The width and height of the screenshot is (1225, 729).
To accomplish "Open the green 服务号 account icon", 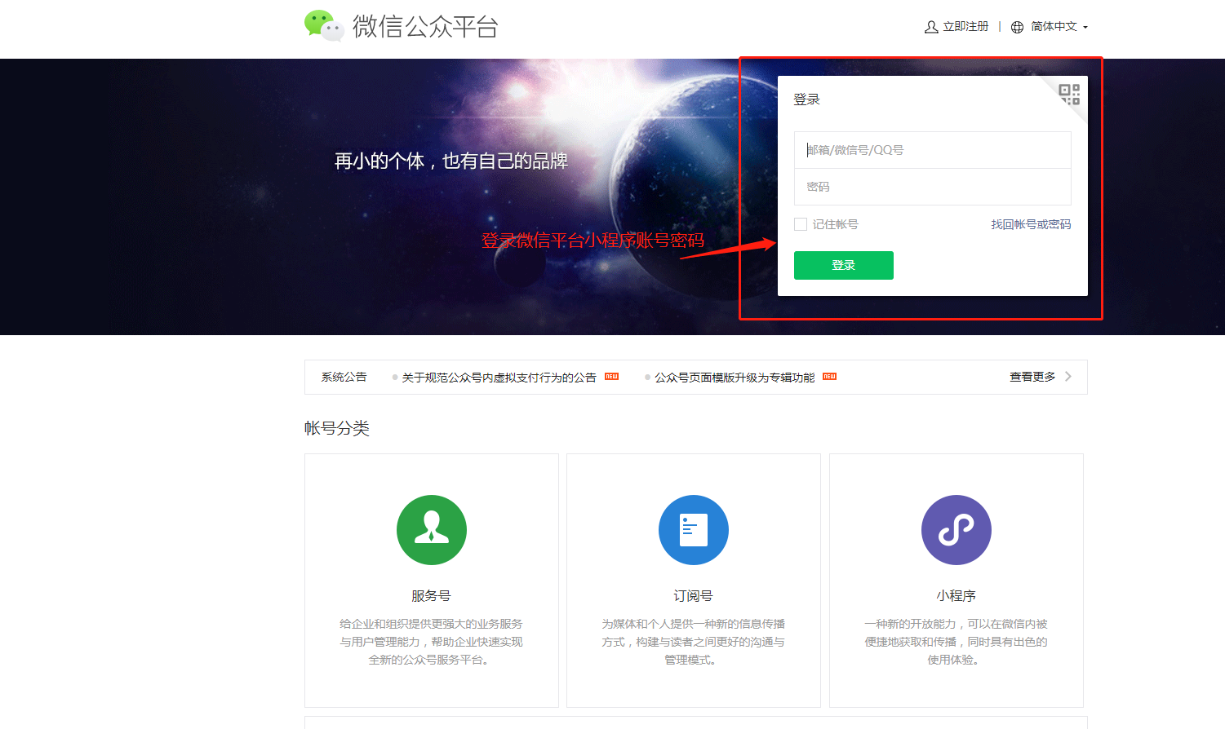I will pyautogui.click(x=432, y=530).
